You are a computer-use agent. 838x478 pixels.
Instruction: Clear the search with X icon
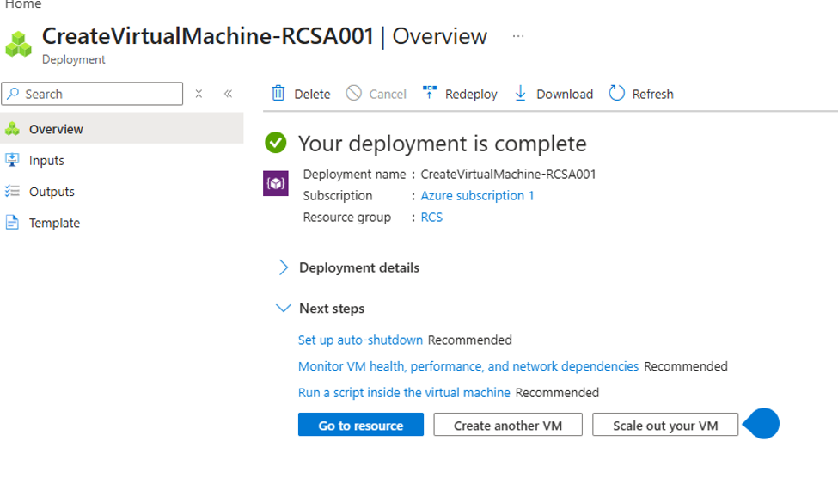[x=199, y=94]
